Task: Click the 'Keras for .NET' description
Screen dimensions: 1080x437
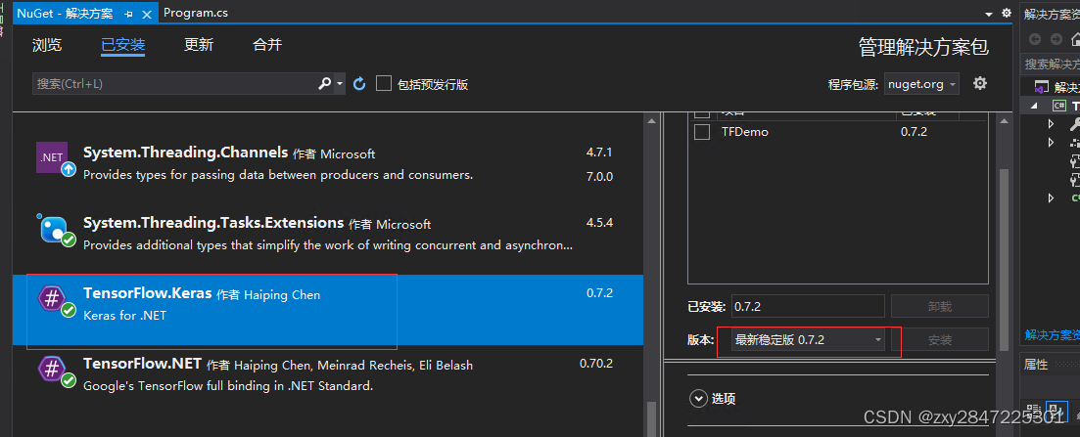Action: [x=124, y=316]
